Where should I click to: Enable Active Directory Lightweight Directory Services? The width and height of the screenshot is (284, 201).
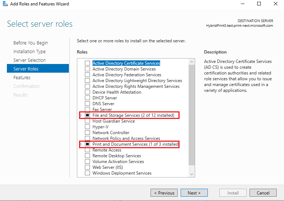[87, 80]
